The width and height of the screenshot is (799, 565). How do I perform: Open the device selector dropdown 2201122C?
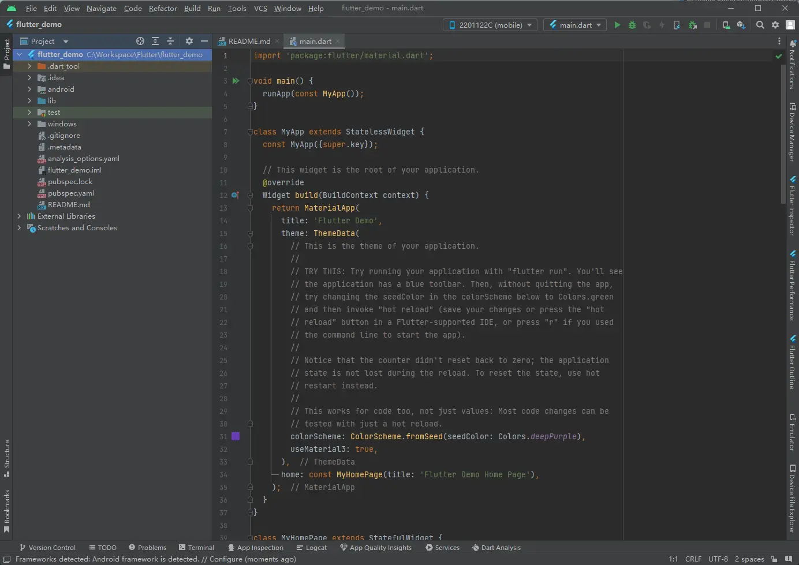[x=490, y=25]
